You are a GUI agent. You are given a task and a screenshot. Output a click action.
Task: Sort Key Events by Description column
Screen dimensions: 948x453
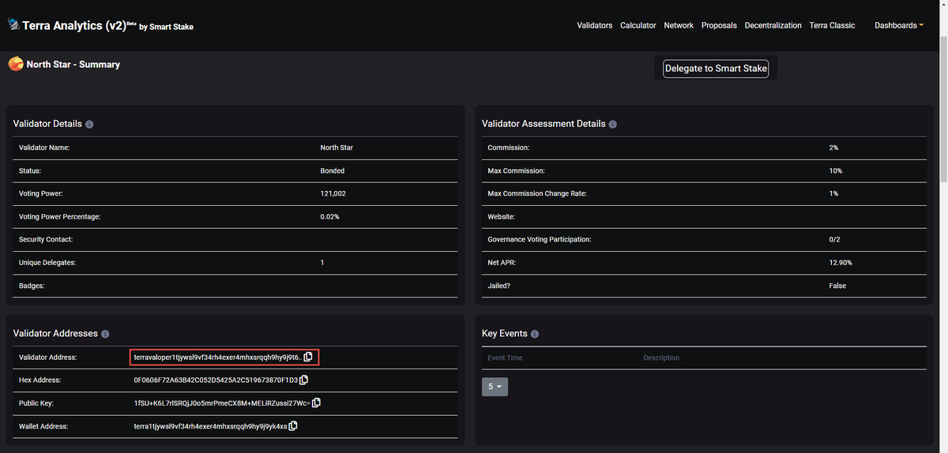click(661, 358)
